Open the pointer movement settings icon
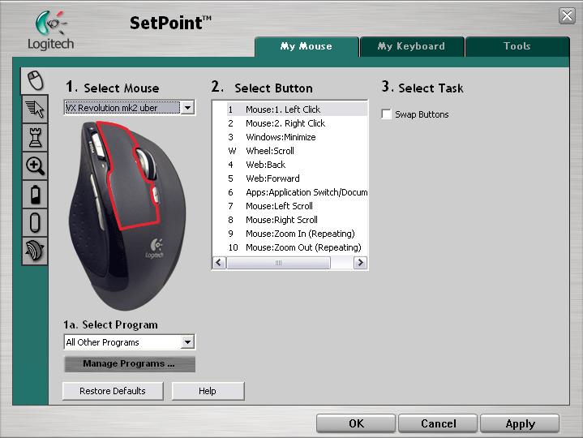The height and width of the screenshot is (438, 583). coord(35,109)
